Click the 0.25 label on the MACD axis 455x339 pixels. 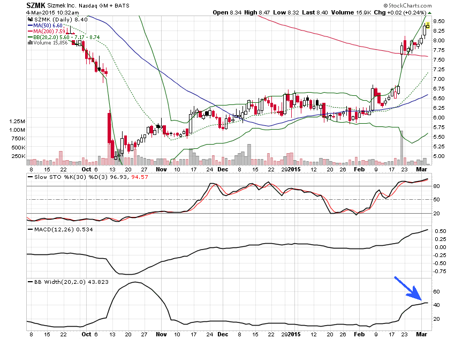click(441, 239)
